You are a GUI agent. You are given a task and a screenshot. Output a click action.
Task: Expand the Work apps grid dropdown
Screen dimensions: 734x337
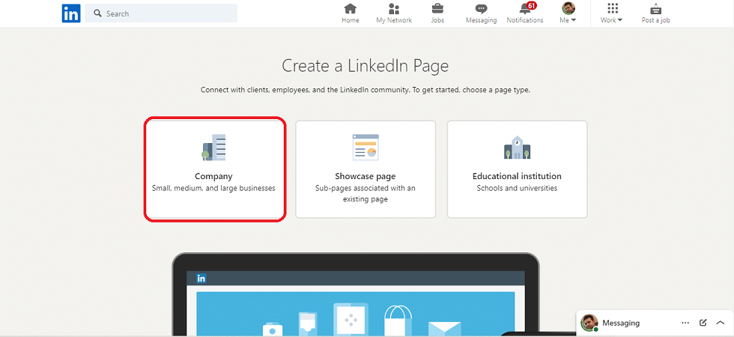[x=612, y=13]
